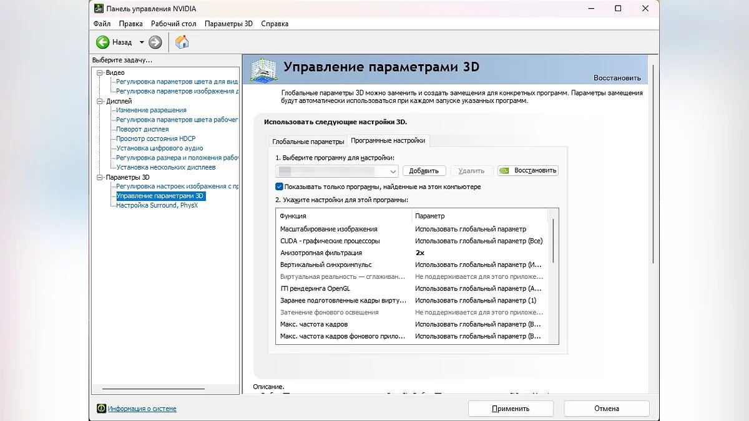
Task: Open the program selection dropdown
Action: 393,172
